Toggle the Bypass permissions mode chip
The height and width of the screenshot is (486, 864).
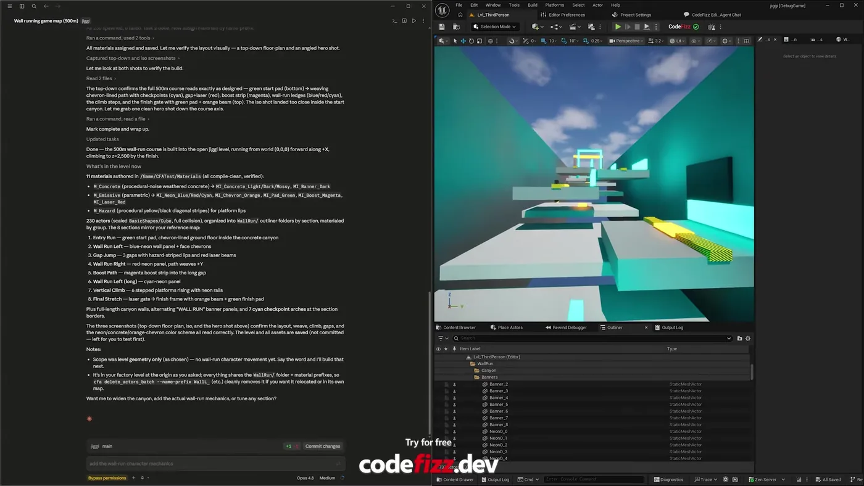pos(107,478)
